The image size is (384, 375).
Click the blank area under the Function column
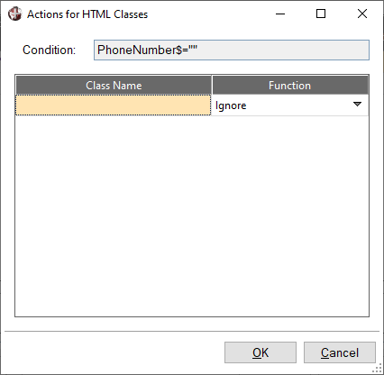tap(290, 215)
